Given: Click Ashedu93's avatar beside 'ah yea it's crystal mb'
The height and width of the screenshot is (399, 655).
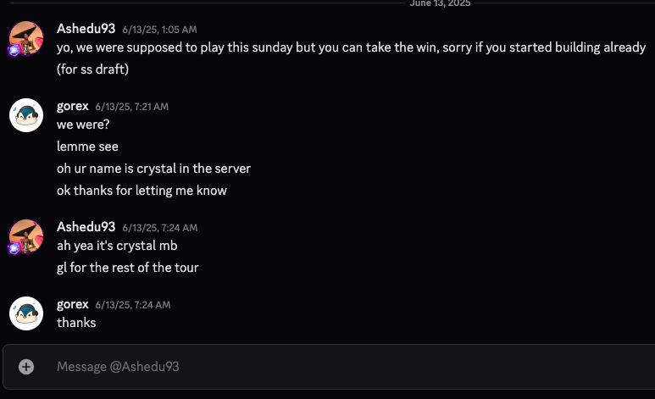Looking at the screenshot, I should pyautogui.click(x=26, y=236).
